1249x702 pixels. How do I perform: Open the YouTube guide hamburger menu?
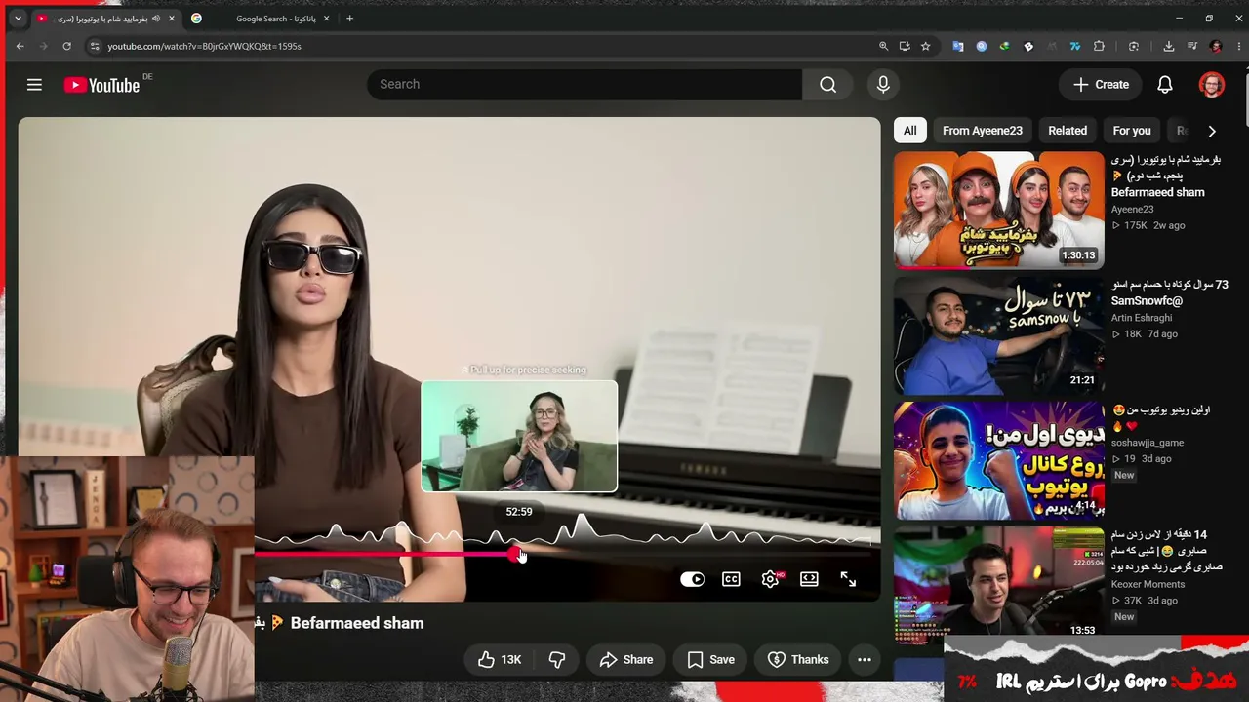(x=34, y=85)
